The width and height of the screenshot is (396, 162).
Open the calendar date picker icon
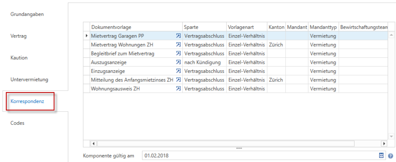coord(381,156)
